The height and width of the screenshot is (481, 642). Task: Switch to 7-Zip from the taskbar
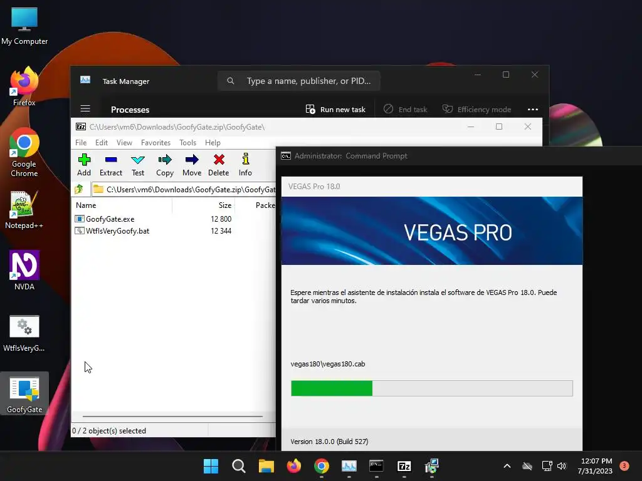[404, 466]
